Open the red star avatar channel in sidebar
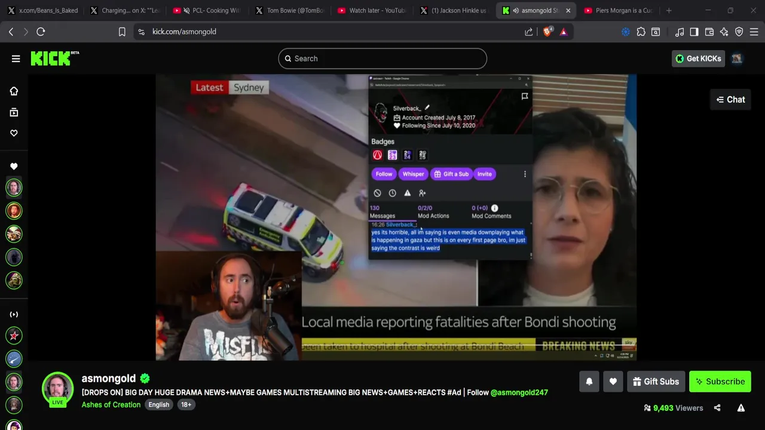This screenshot has height=430, width=765. 14,336
